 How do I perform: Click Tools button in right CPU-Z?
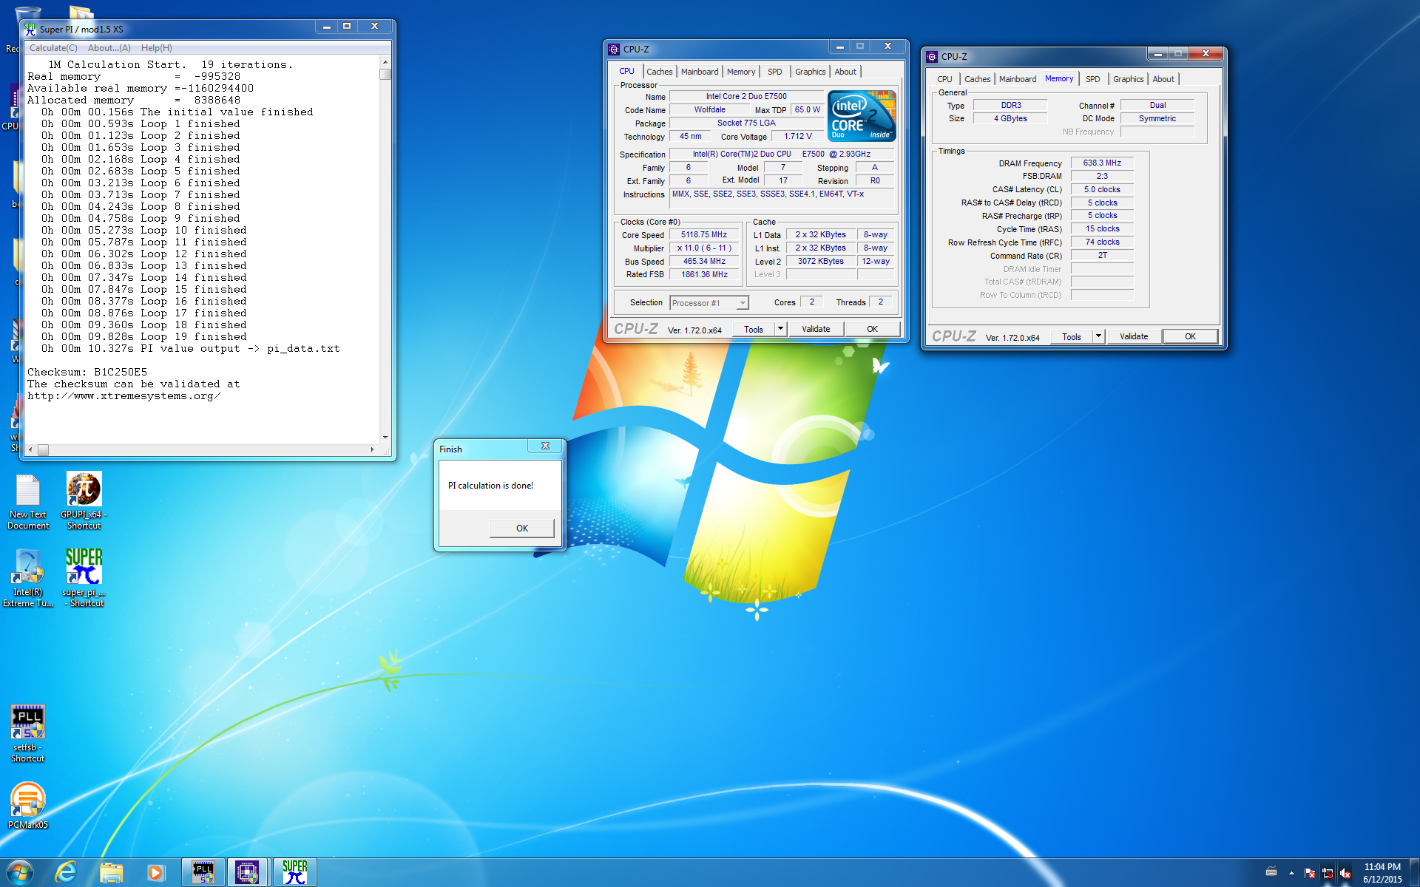click(1072, 336)
